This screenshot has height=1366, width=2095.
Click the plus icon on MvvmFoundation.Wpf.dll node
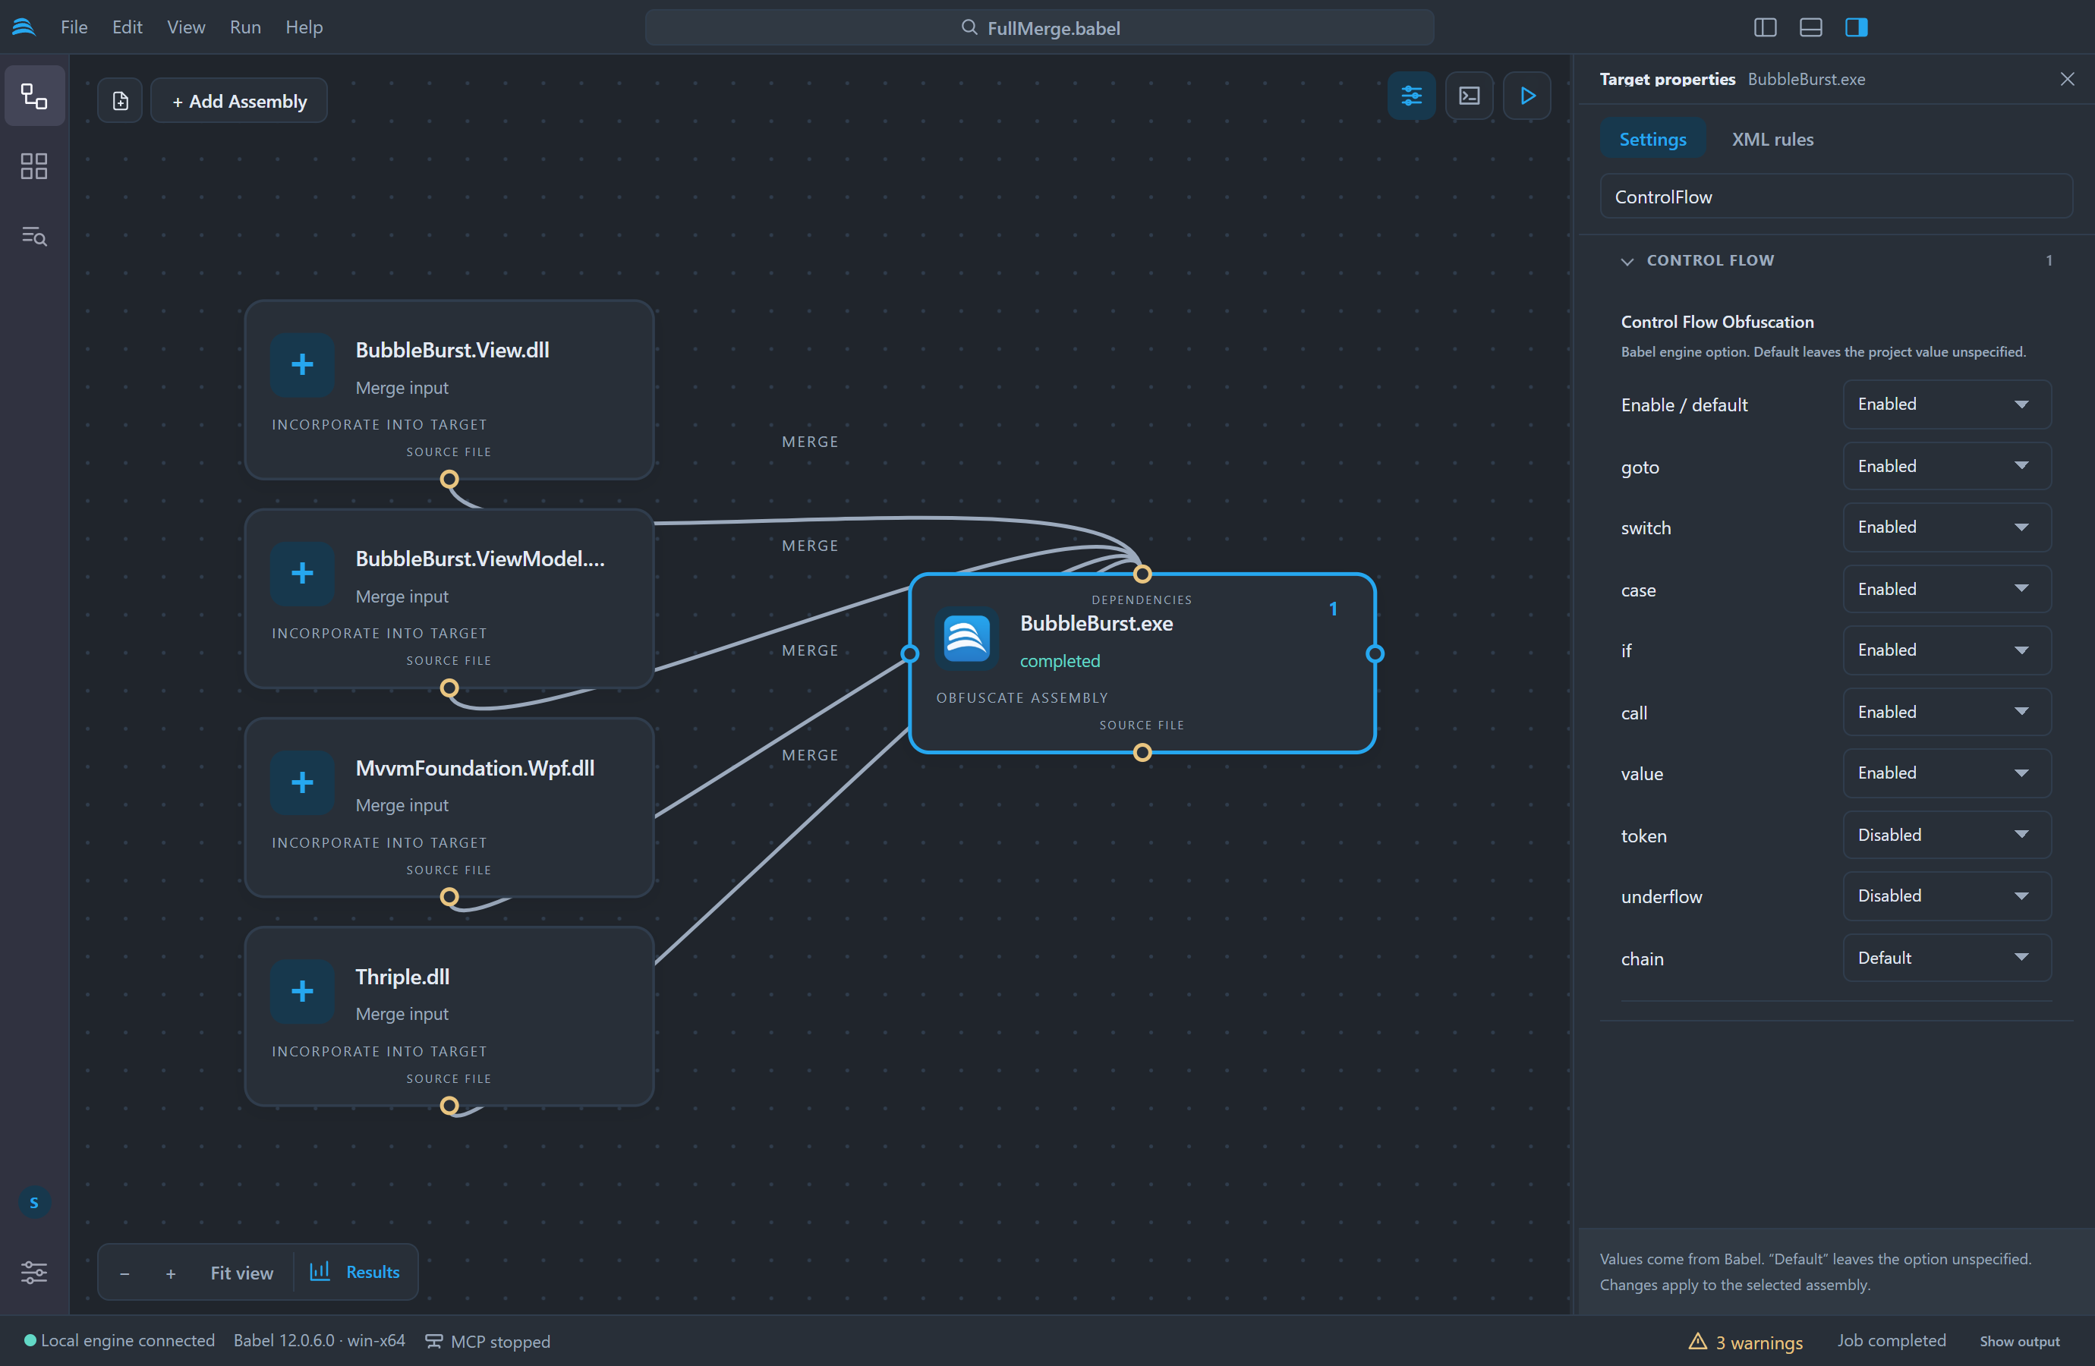coord(302,783)
